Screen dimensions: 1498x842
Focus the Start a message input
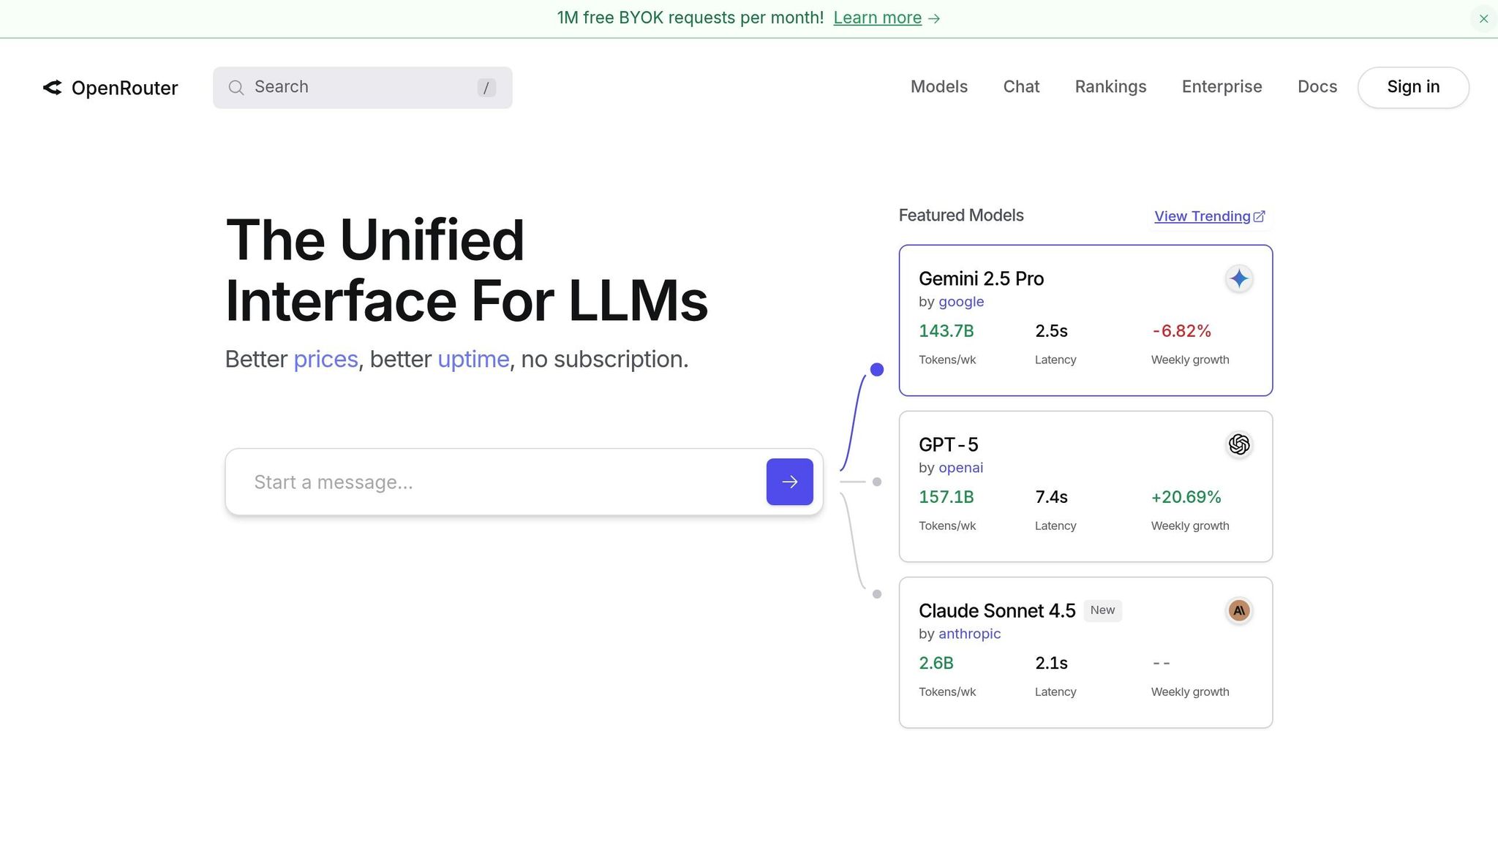[x=497, y=482]
